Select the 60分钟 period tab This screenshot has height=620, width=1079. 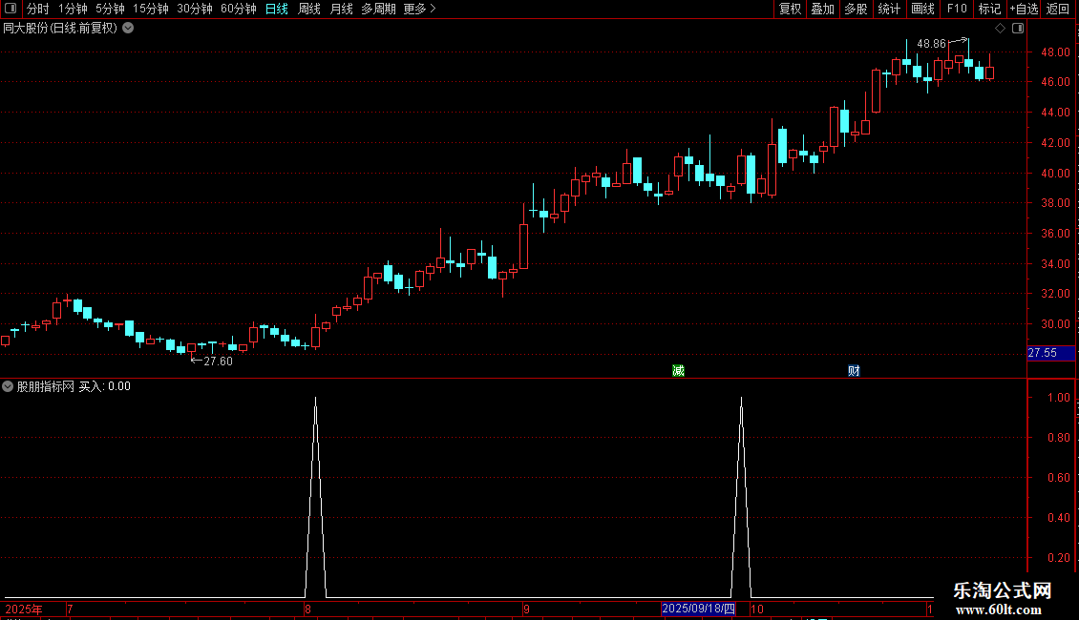pyautogui.click(x=238, y=9)
